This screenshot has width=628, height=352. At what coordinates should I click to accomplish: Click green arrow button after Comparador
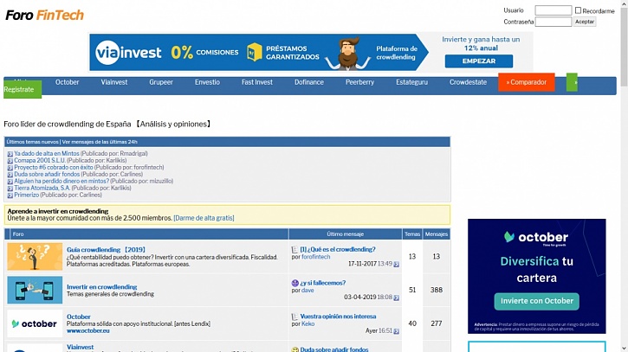tap(572, 82)
